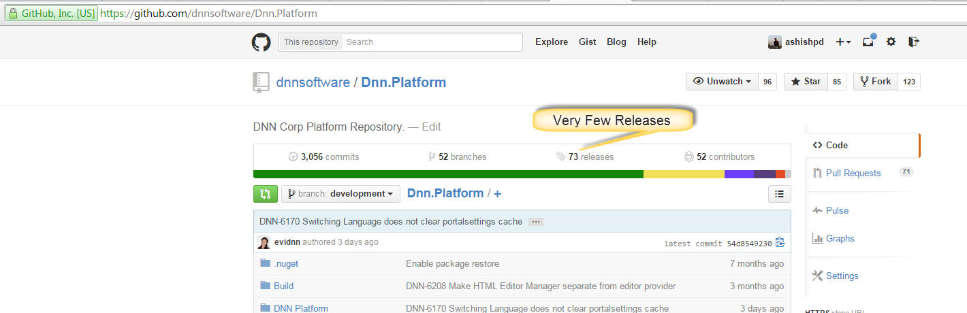This screenshot has width=967, height=313.
Task: Open the Explore menu item
Action: (552, 42)
